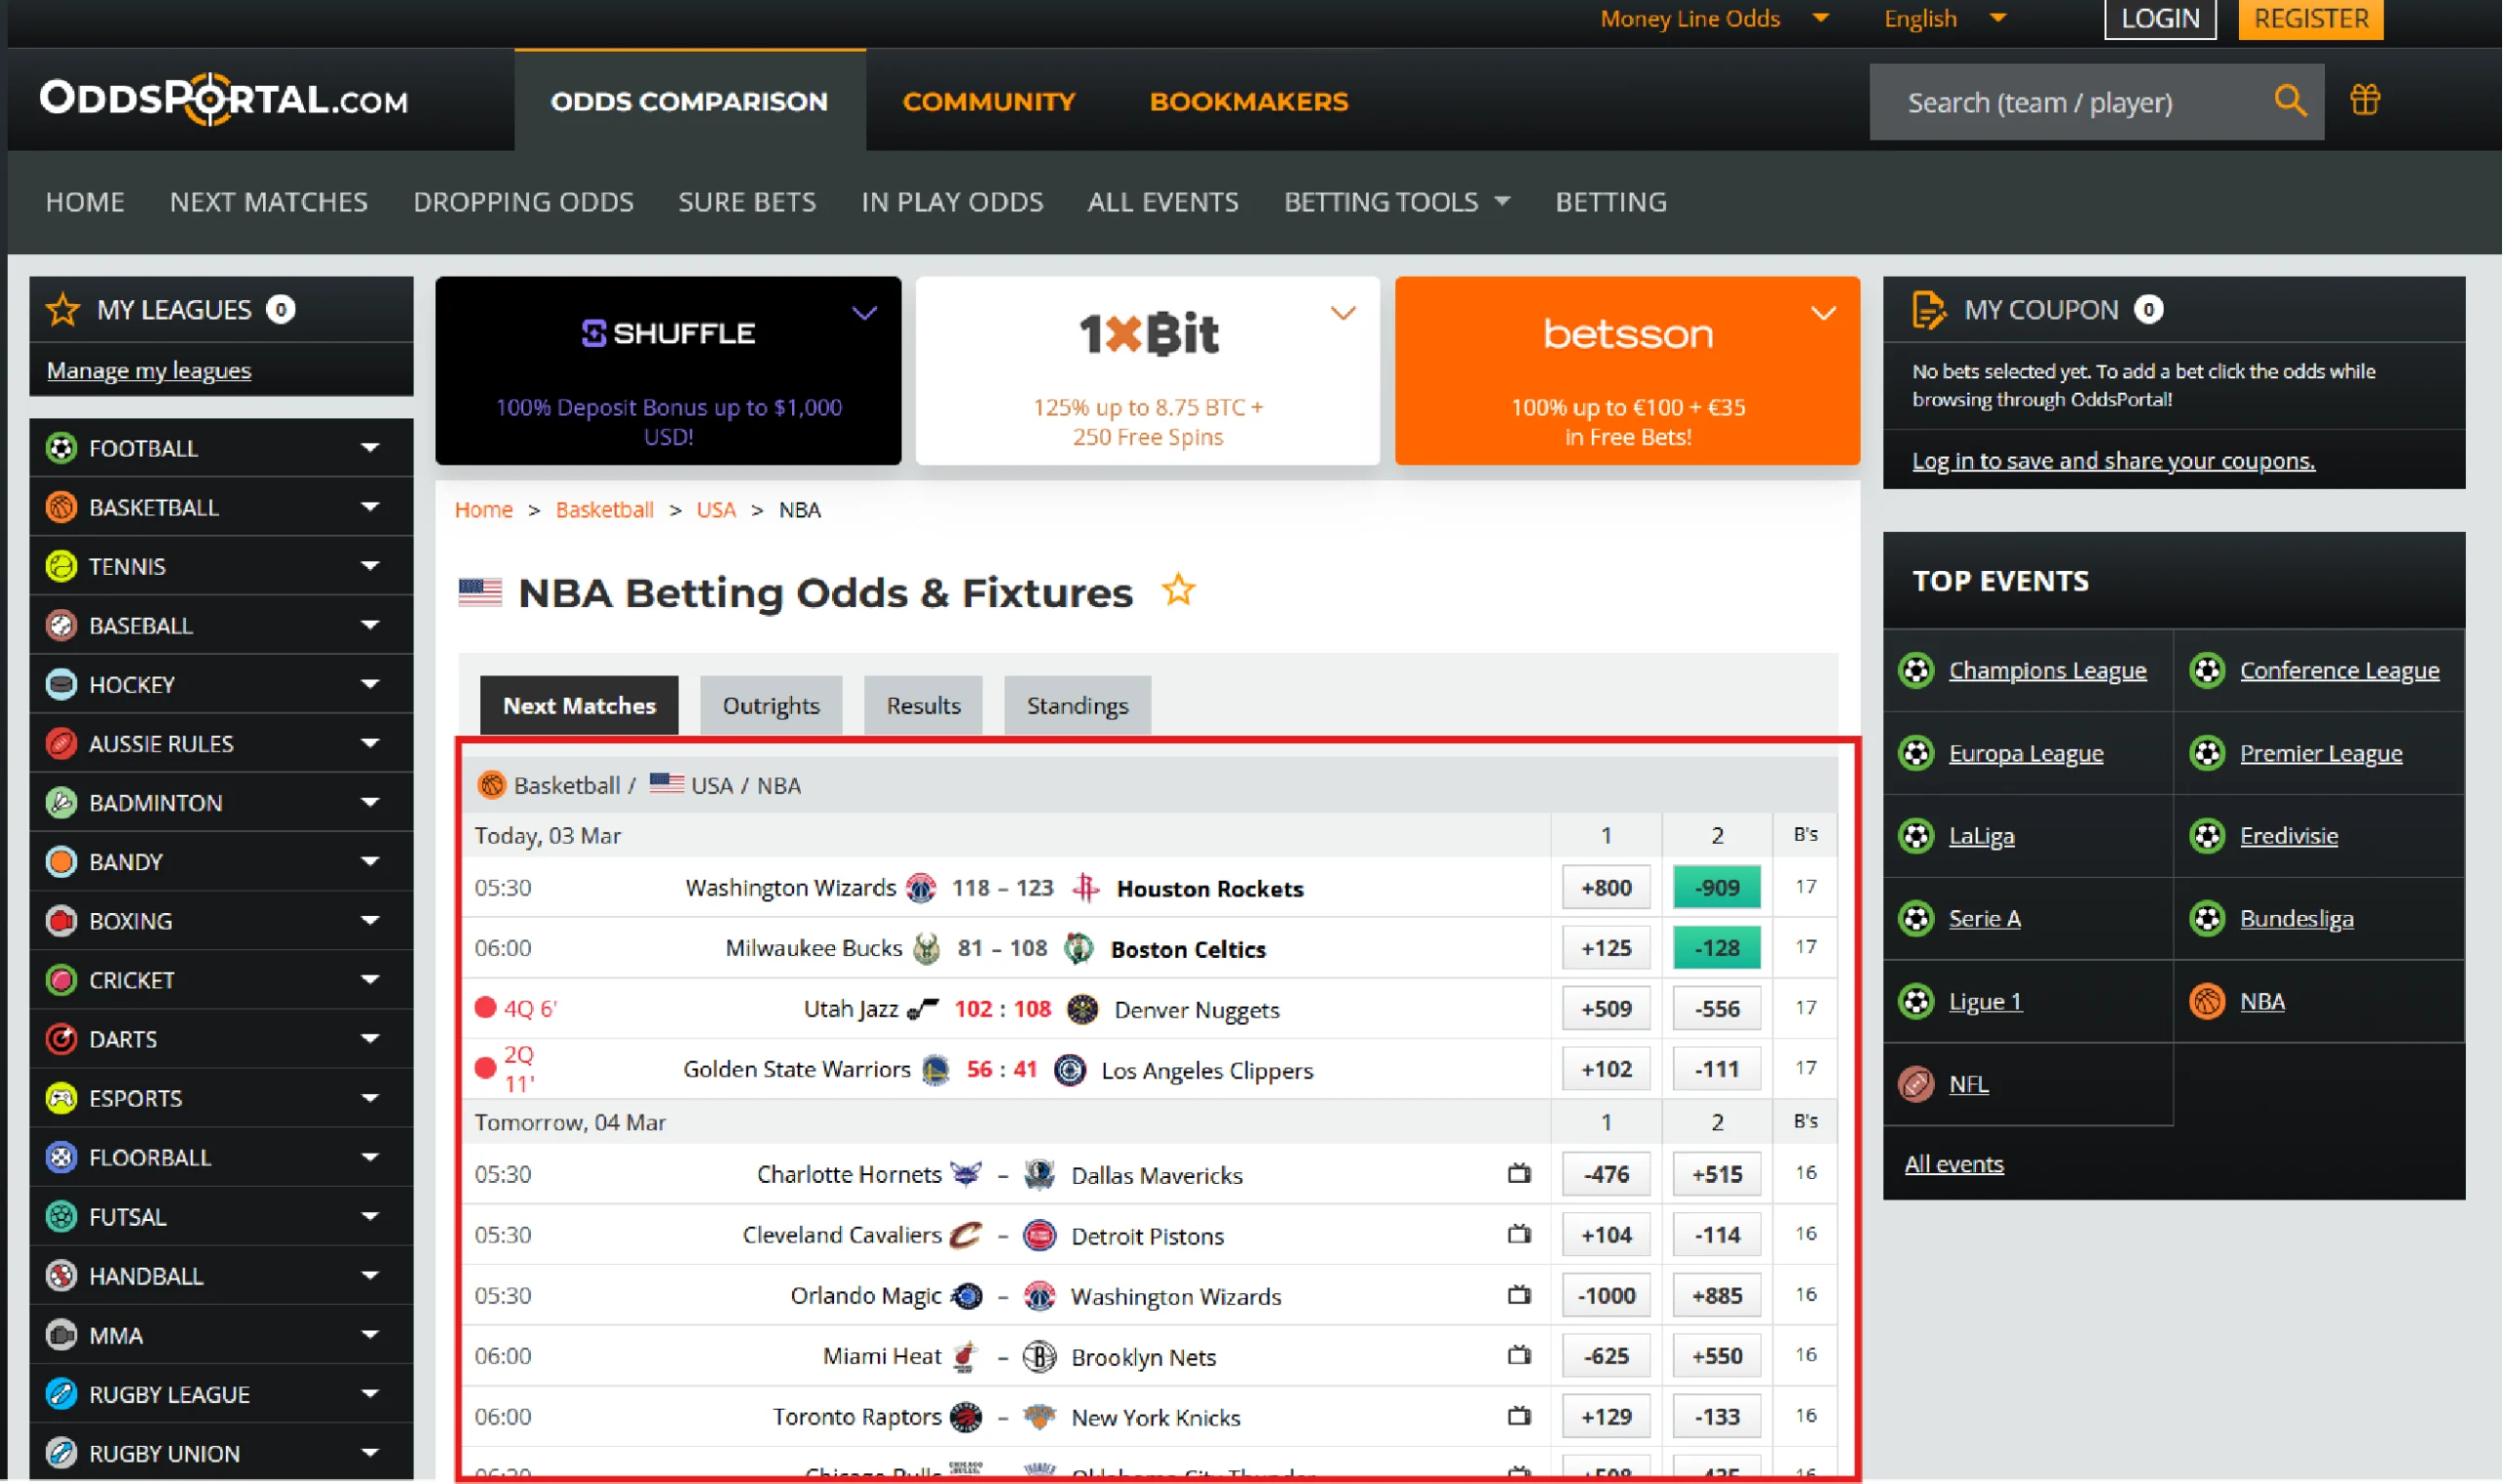2503x1484 pixels.
Task: Click the Esports gamepad icon in sidebar
Action: (61, 1098)
